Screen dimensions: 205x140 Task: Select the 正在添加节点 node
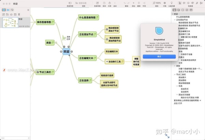[87, 34]
